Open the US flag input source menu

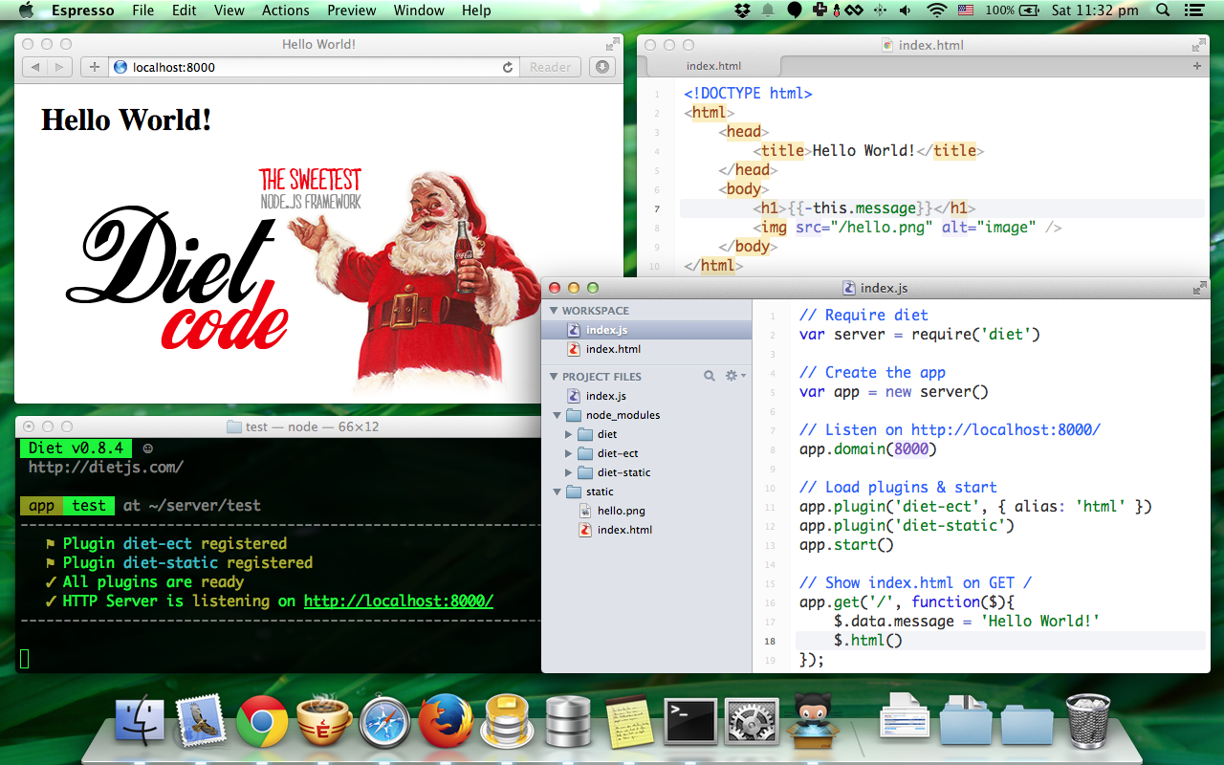[x=966, y=11]
